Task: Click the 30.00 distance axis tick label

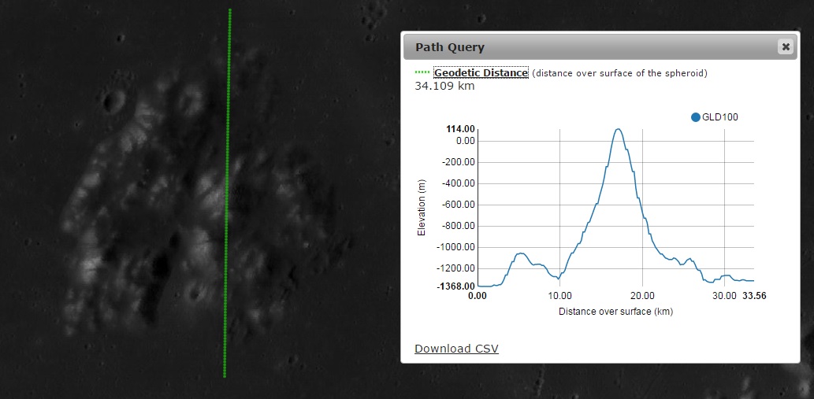Action: (724, 296)
